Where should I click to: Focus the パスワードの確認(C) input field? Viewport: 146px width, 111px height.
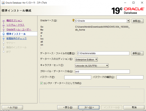click(130, 77)
